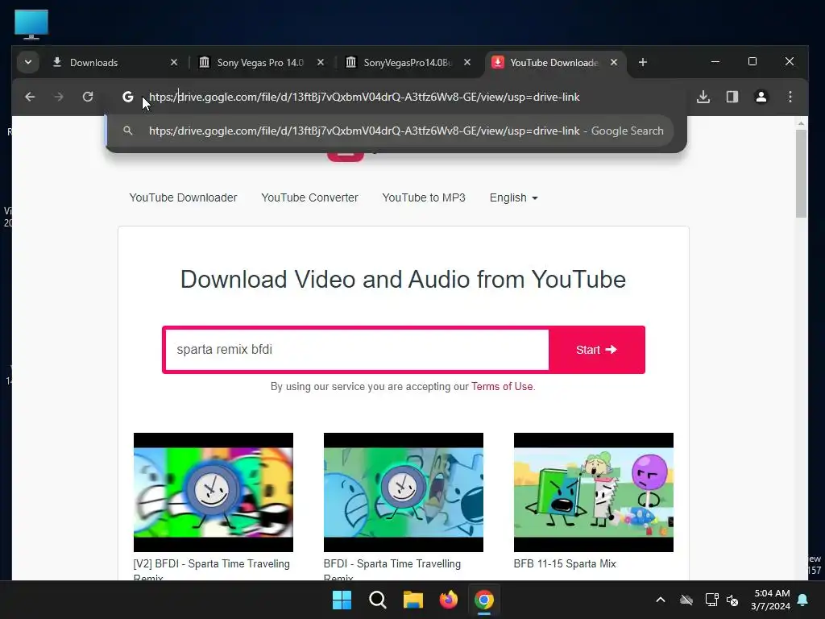Viewport: 825px width, 619px height.
Task: Click the browser forward arrow
Action: coord(58,97)
